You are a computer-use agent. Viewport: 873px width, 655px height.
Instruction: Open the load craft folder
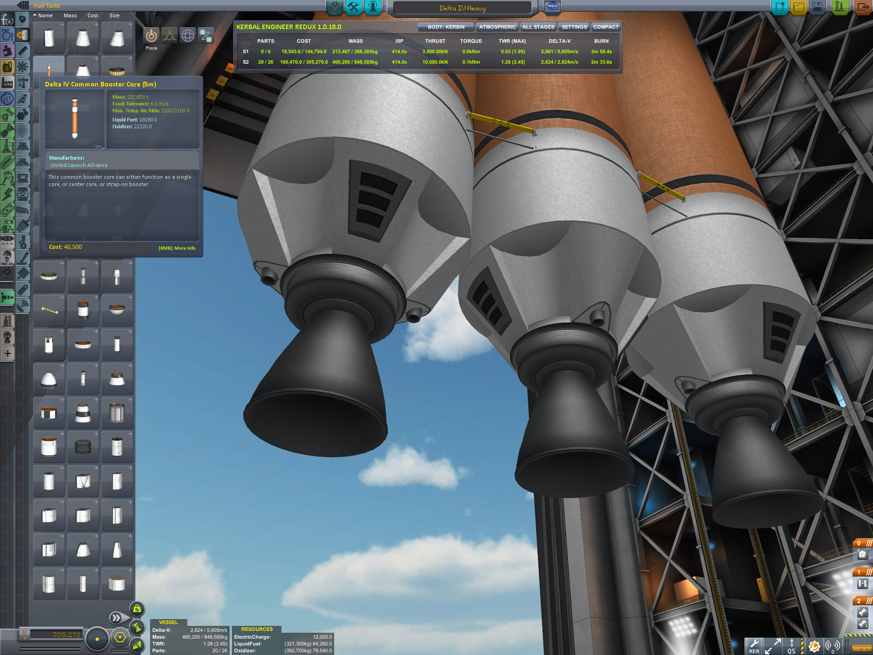tap(799, 7)
